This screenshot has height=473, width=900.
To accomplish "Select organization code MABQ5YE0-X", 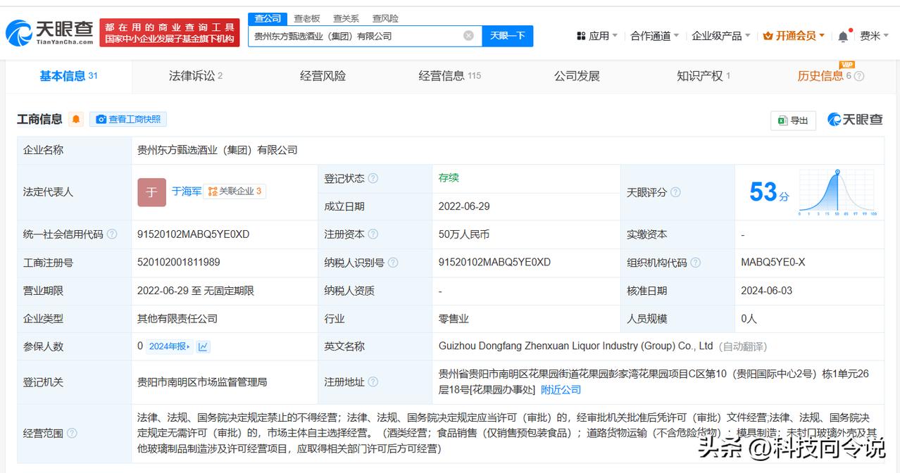I will (x=773, y=263).
